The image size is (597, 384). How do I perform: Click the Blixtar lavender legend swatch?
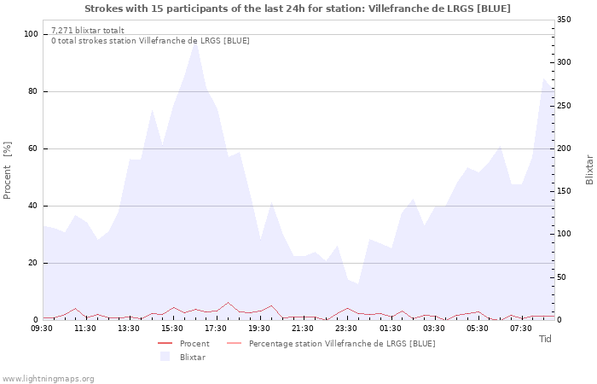165,357
